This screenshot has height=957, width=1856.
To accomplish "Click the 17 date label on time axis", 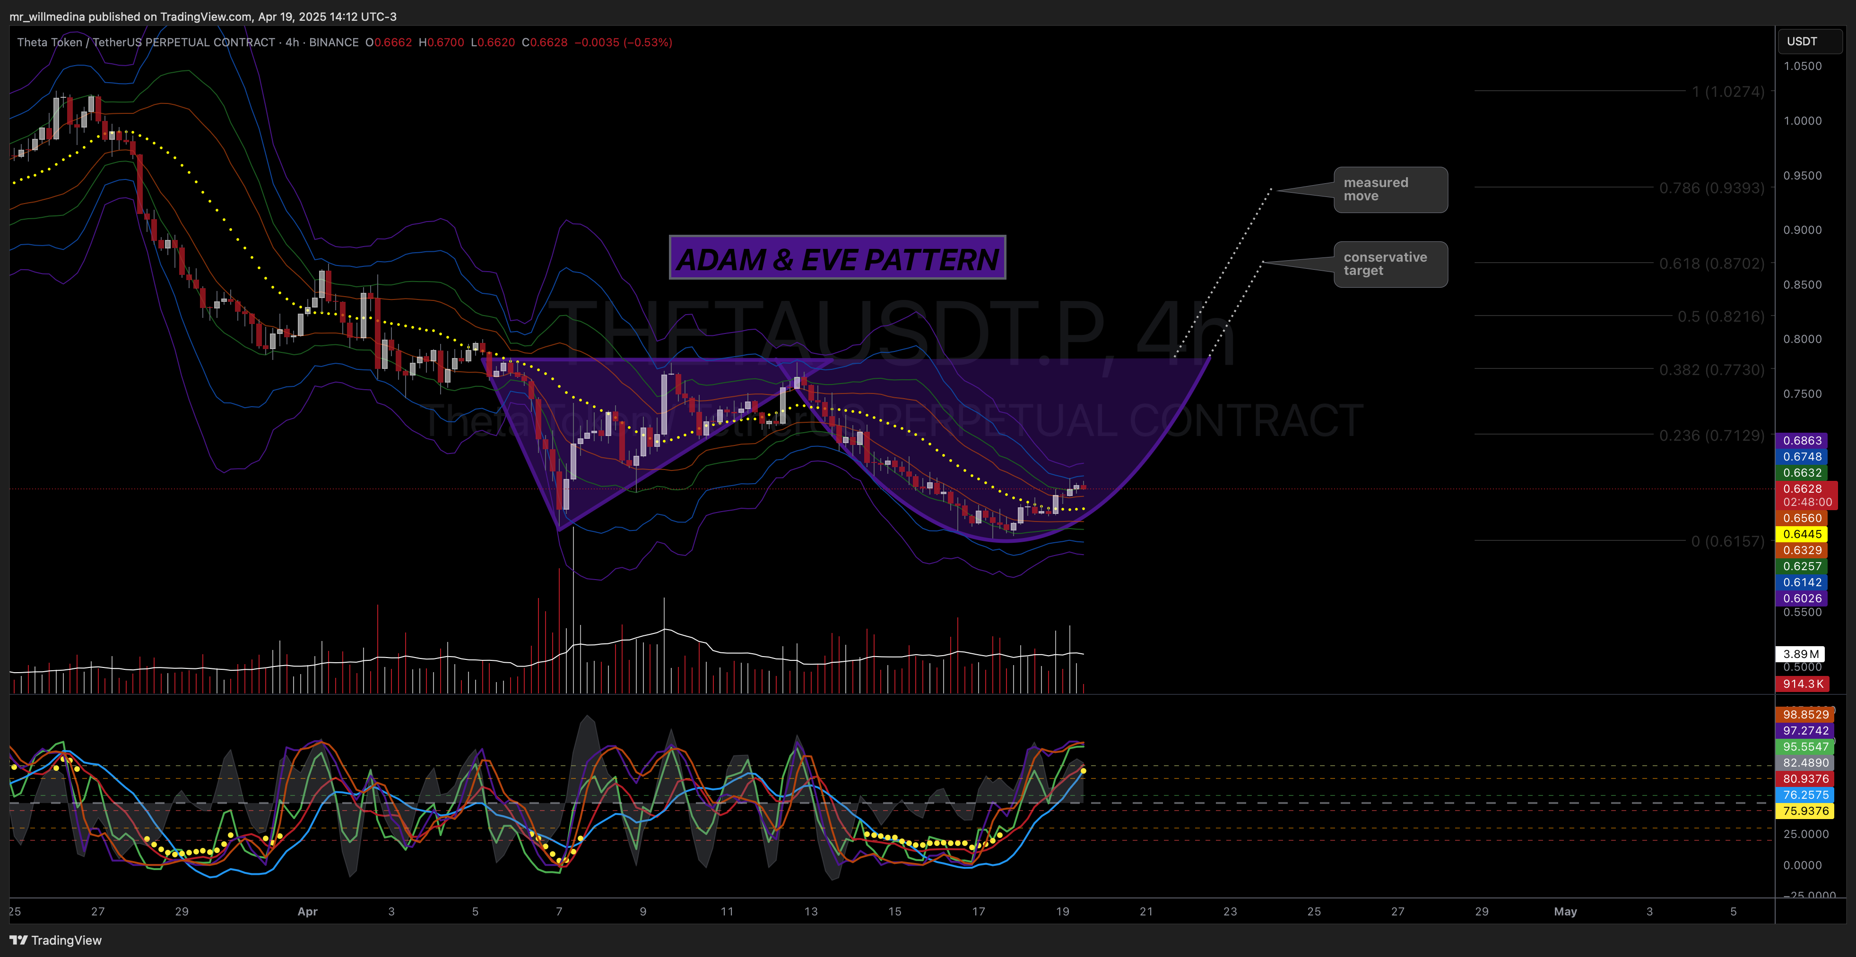I will click(x=979, y=912).
